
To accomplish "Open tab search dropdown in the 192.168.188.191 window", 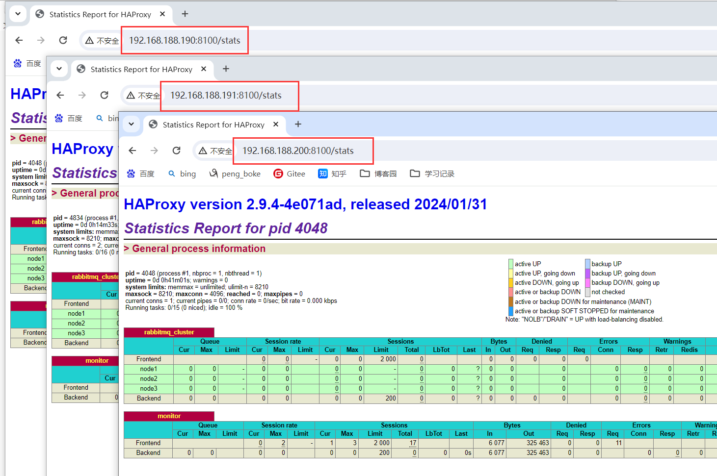I will [x=59, y=69].
